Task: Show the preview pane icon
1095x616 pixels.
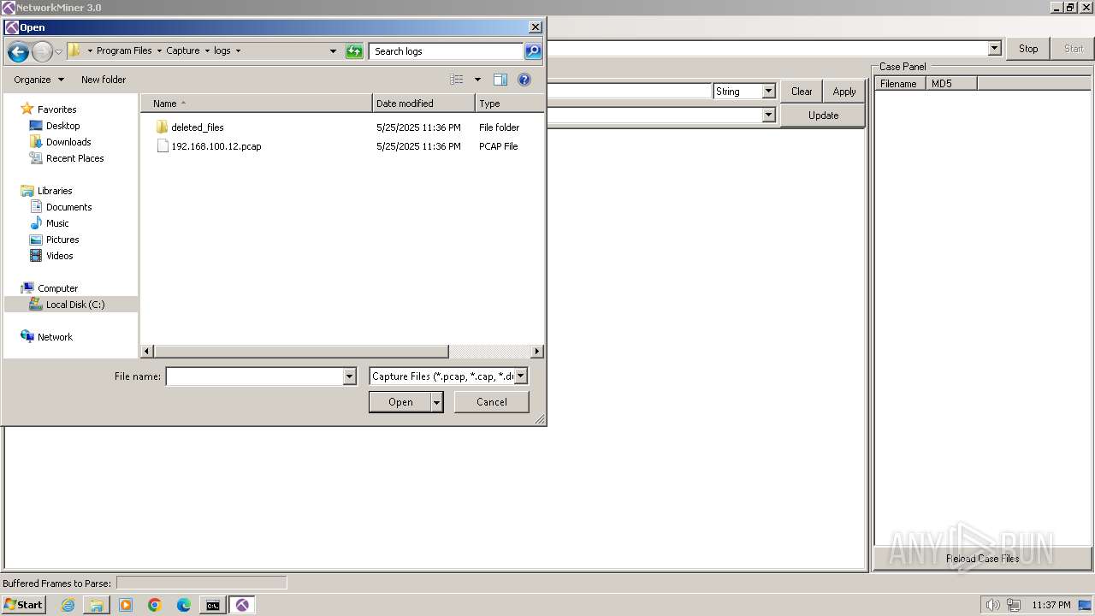Action: click(x=500, y=80)
